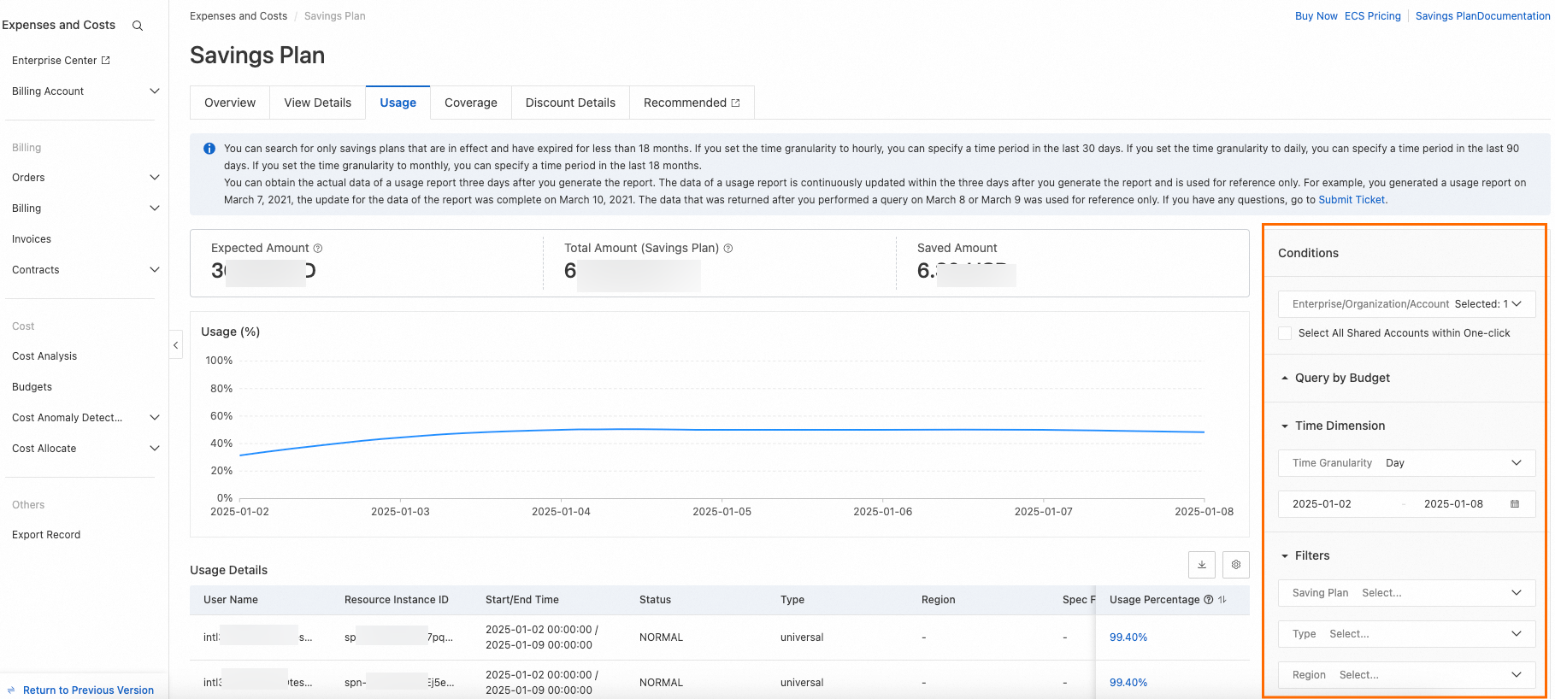Screen dimensions: 1555x699
Task: Switch to the Coverage tab
Action: point(471,103)
